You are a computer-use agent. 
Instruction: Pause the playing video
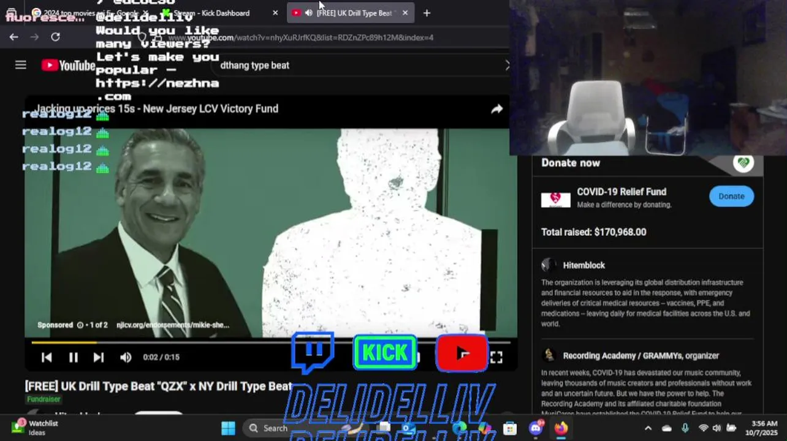click(x=73, y=357)
